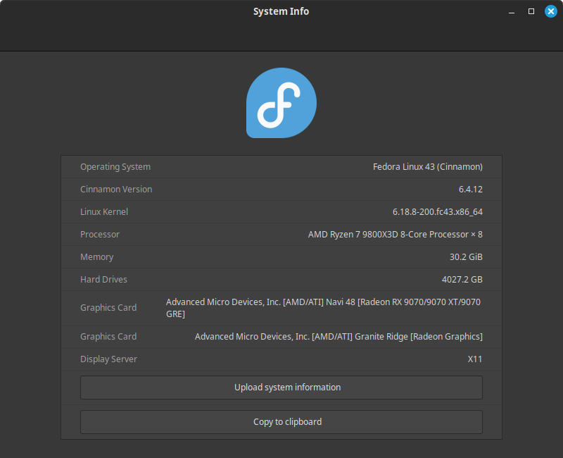Select the Navi 48 graphics card entry
563x458 pixels.
[323, 308]
